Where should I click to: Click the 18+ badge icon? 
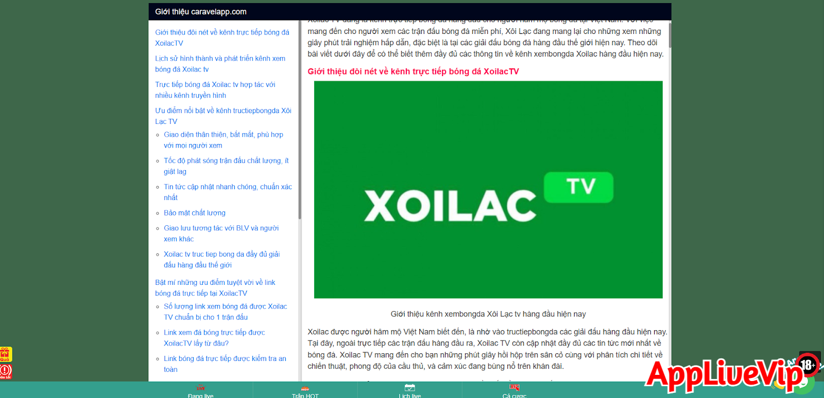(808, 365)
